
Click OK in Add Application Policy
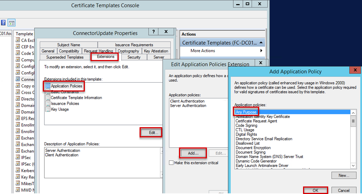point(315,190)
